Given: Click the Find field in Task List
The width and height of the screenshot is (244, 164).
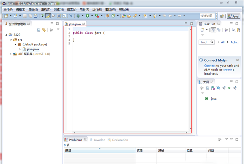Looking at the screenshot, I should [x=204, y=42].
